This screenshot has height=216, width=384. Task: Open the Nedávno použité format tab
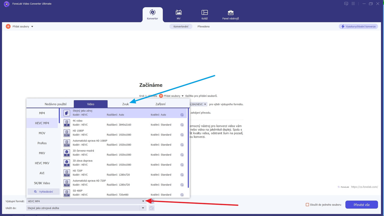click(55, 104)
